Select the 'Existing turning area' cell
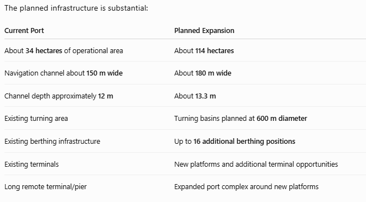The width and height of the screenshot is (366, 202). pos(36,118)
